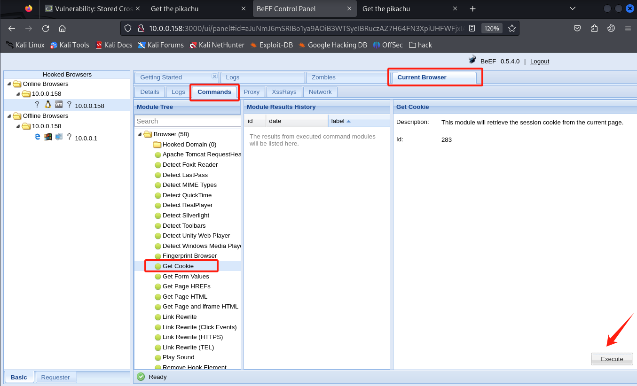Open the top-level Logs tab
Image resolution: width=637 pixels, height=386 pixels.
click(263, 77)
